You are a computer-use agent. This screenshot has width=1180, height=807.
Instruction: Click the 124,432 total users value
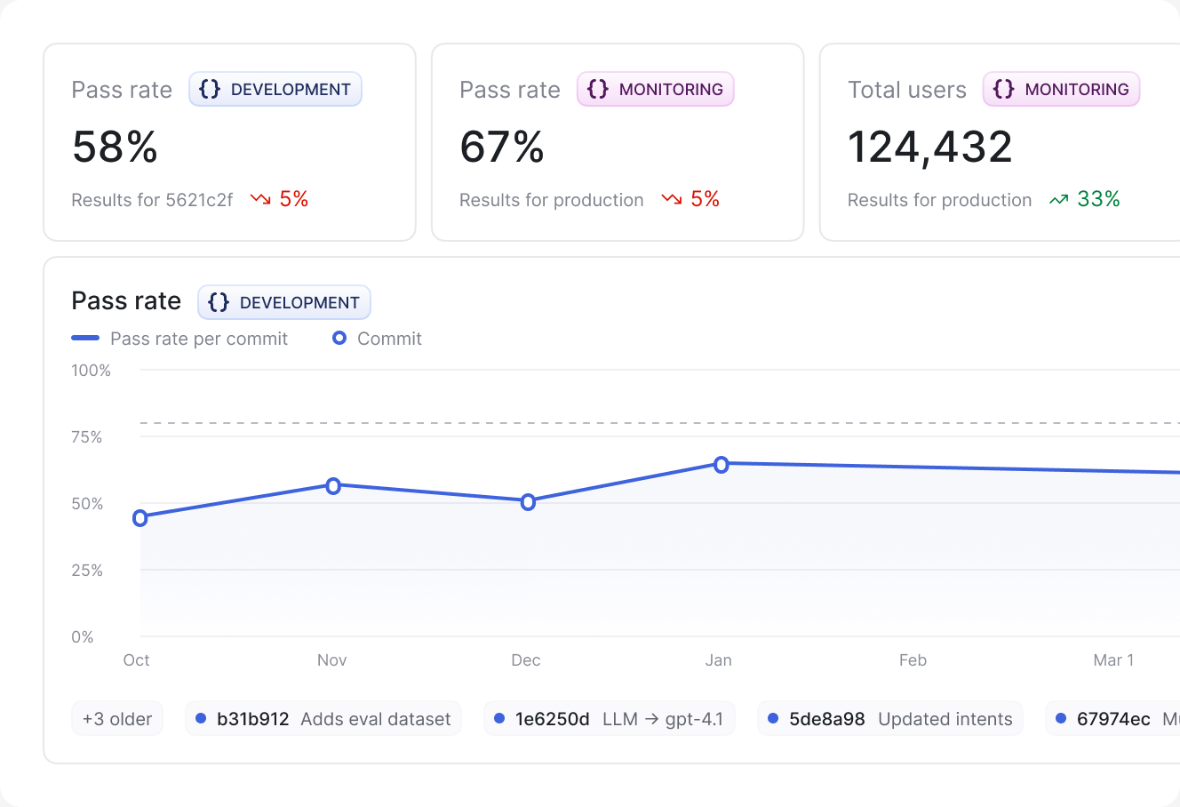(930, 147)
